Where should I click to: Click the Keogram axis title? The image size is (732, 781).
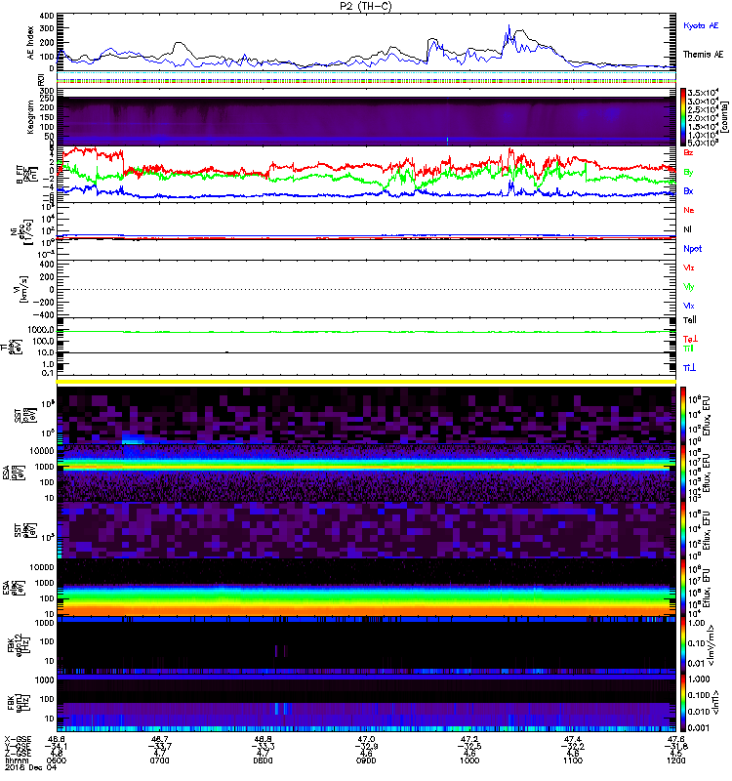(x=31, y=117)
